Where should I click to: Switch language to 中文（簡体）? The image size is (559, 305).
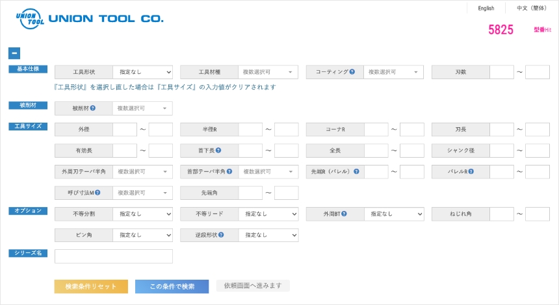click(532, 8)
